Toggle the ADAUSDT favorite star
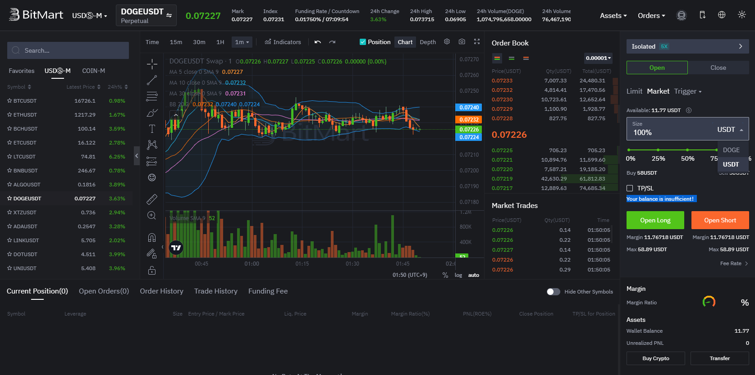755x375 pixels. 9,226
